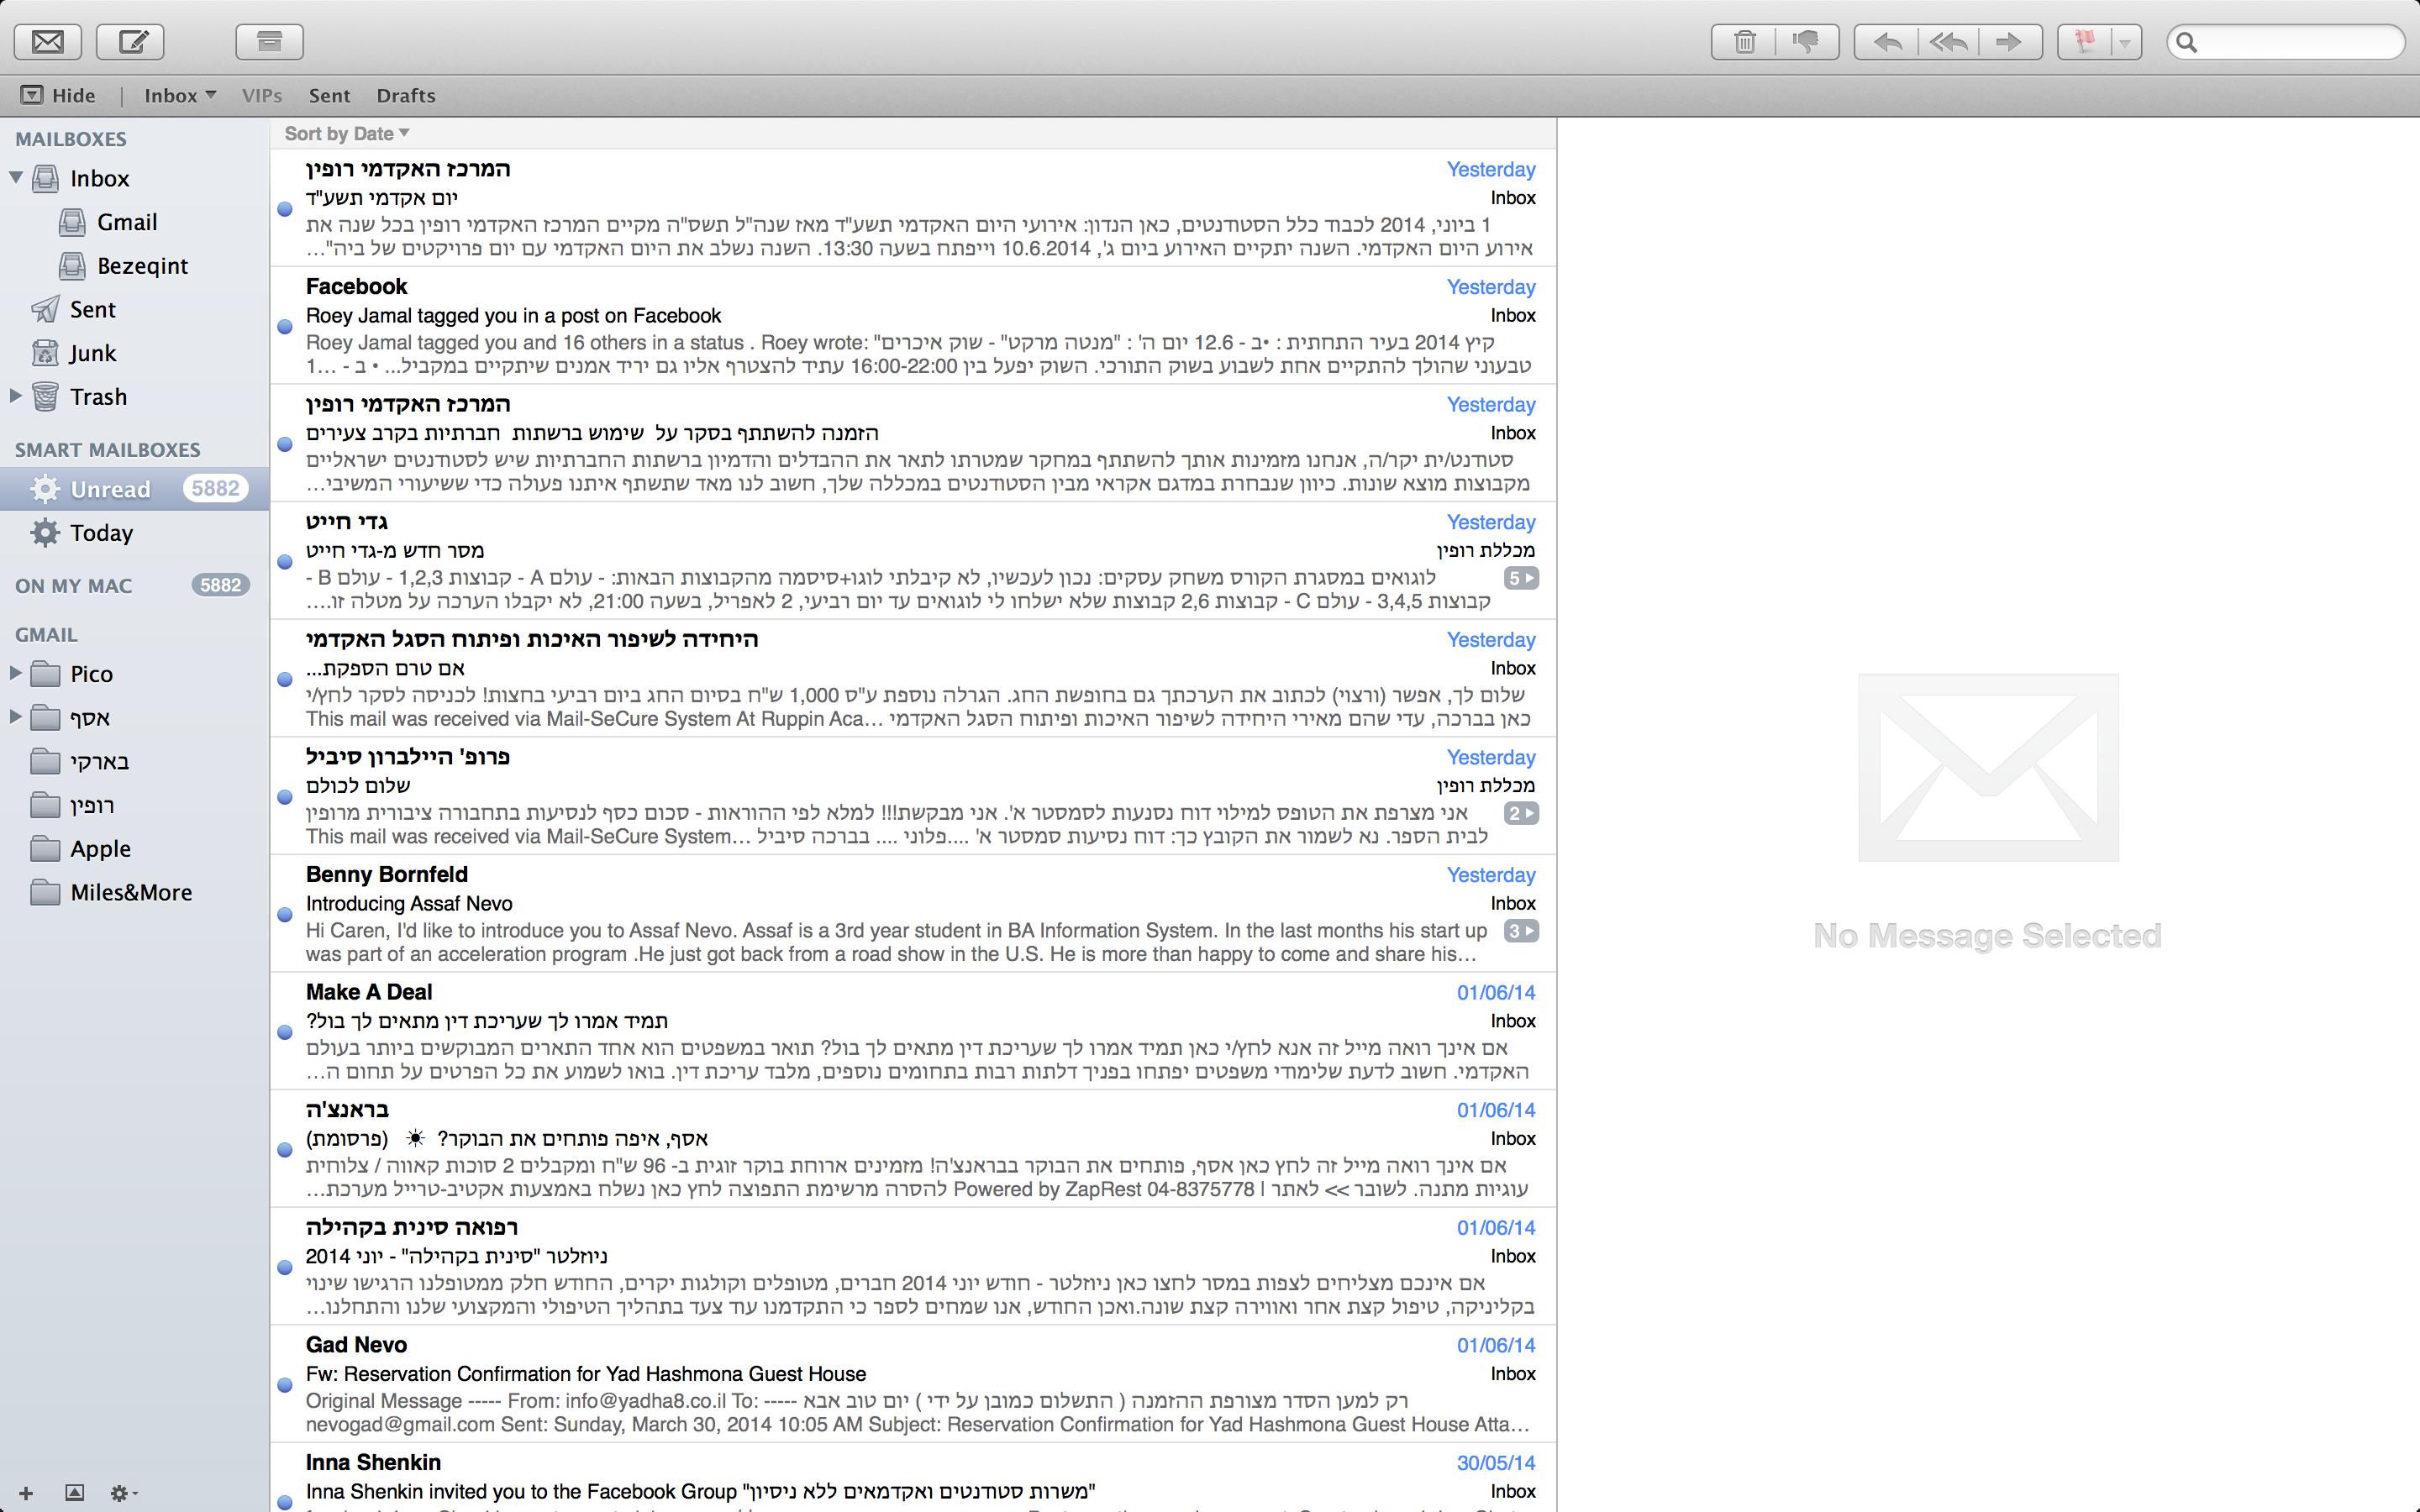Screen dimensions: 2420x1512
Task: Click the Forward arrow icon
Action: pyautogui.click(x=2010, y=42)
